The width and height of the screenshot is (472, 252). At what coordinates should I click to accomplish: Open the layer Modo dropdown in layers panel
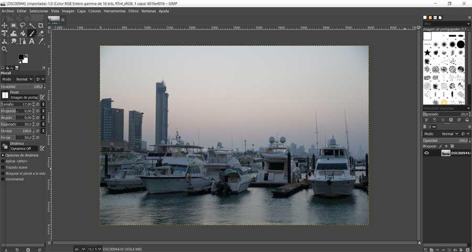(x=450, y=134)
